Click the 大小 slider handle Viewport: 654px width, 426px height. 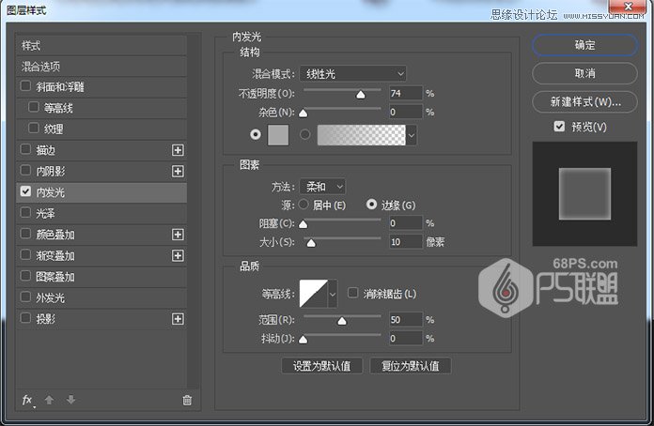click(311, 243)
